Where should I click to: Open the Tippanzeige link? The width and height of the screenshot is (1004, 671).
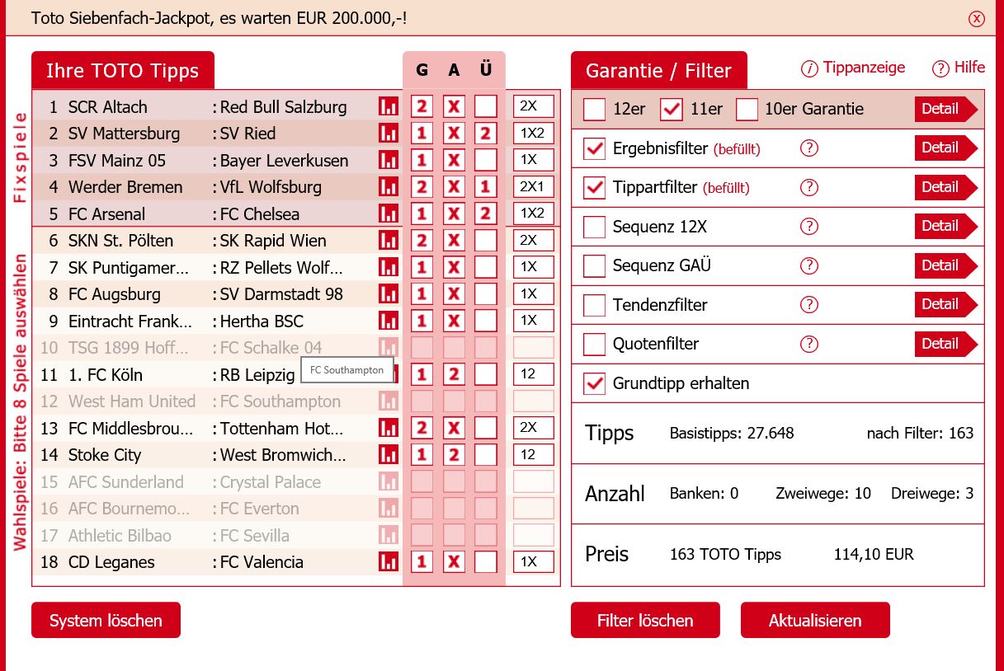[853, 68]
